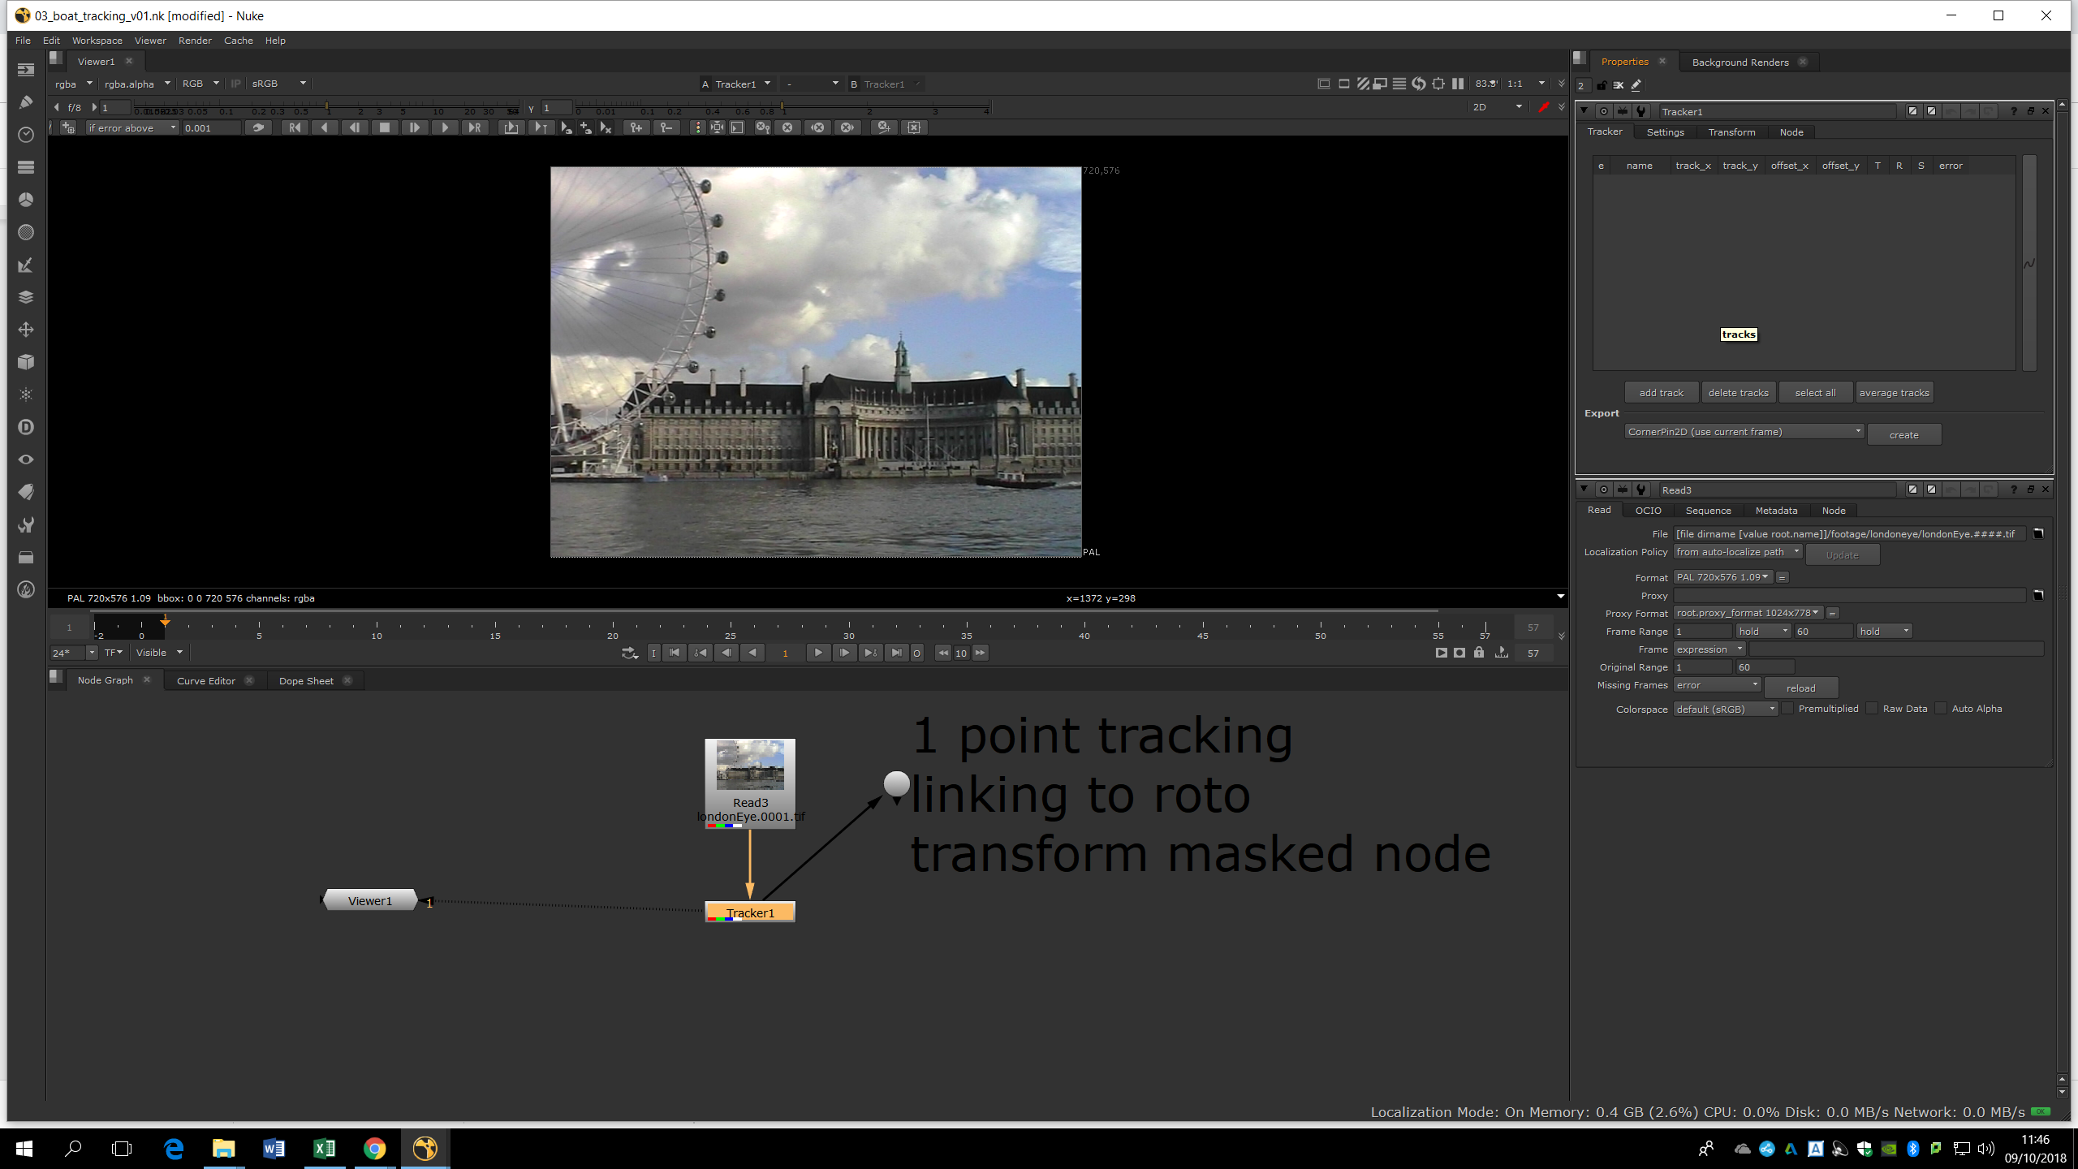This screenshot has width=2078, height=1169.
Task: Enable the Raw Data checkbox
Action: (1872, 709)
